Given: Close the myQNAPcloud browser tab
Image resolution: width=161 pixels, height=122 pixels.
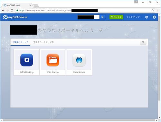Looking at the screenshot, I should click(x=30, y=5).
